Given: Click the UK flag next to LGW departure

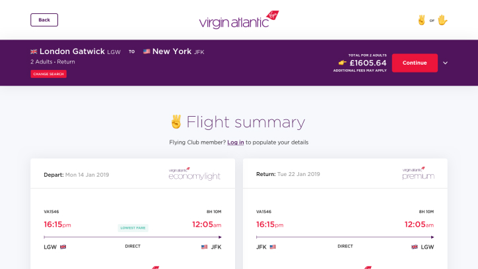Looking at the screenshot, I should pyautogui.click(x=63, y=247).
